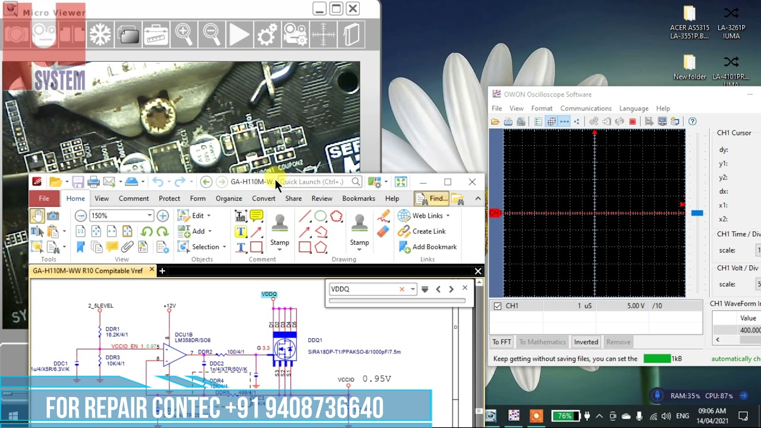Click the CH1 red channel marker on the graph
Image resolution: width=761 pixels, height=428 pixels.
(x=495, y=213)
